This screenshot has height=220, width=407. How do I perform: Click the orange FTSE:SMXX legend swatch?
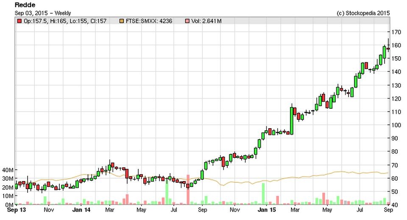(x=122, y=21)
